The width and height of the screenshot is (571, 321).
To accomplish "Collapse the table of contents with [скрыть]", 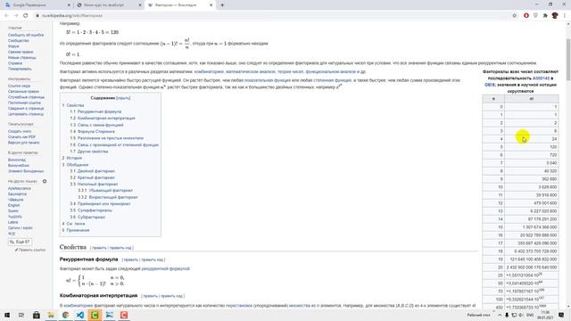I will pos(123,98).
